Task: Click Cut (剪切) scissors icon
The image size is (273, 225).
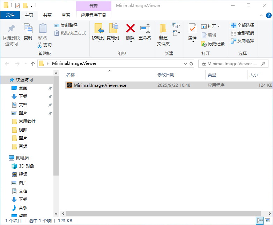Action: click(39, 45)
